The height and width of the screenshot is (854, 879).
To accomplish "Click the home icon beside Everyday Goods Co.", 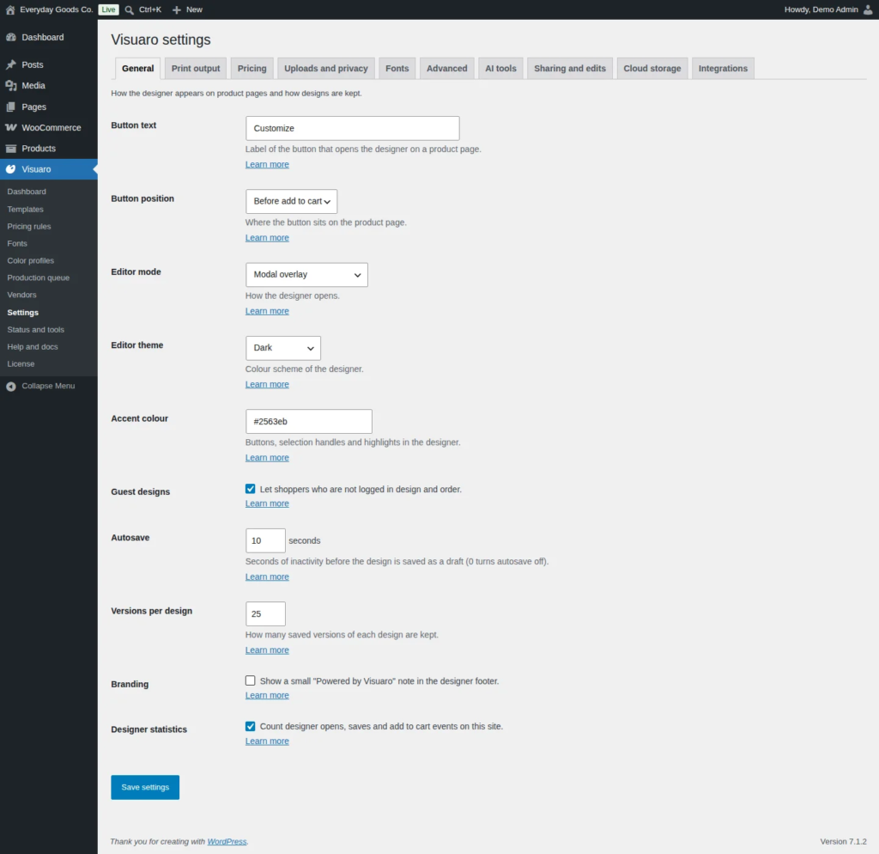I will [x=10, y=9].
